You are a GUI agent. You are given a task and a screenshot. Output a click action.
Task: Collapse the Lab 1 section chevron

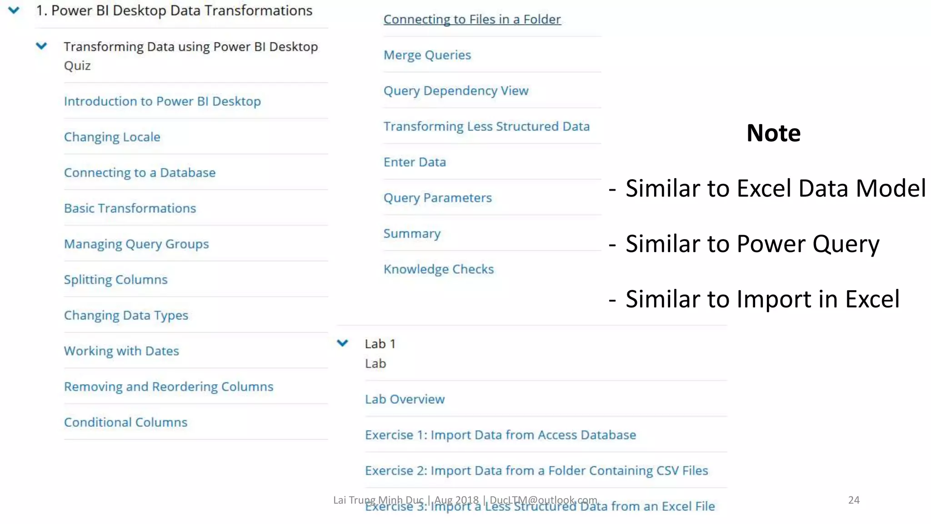point(343,343)
